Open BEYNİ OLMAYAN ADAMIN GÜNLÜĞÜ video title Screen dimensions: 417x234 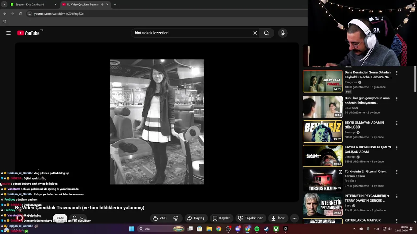pos(364,125)
